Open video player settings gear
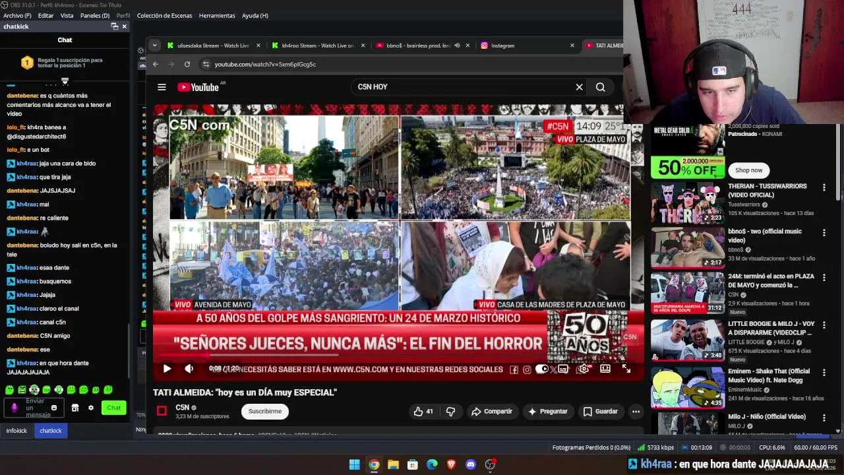This screenshot has height=475, width=844. [x=584, y=369]
